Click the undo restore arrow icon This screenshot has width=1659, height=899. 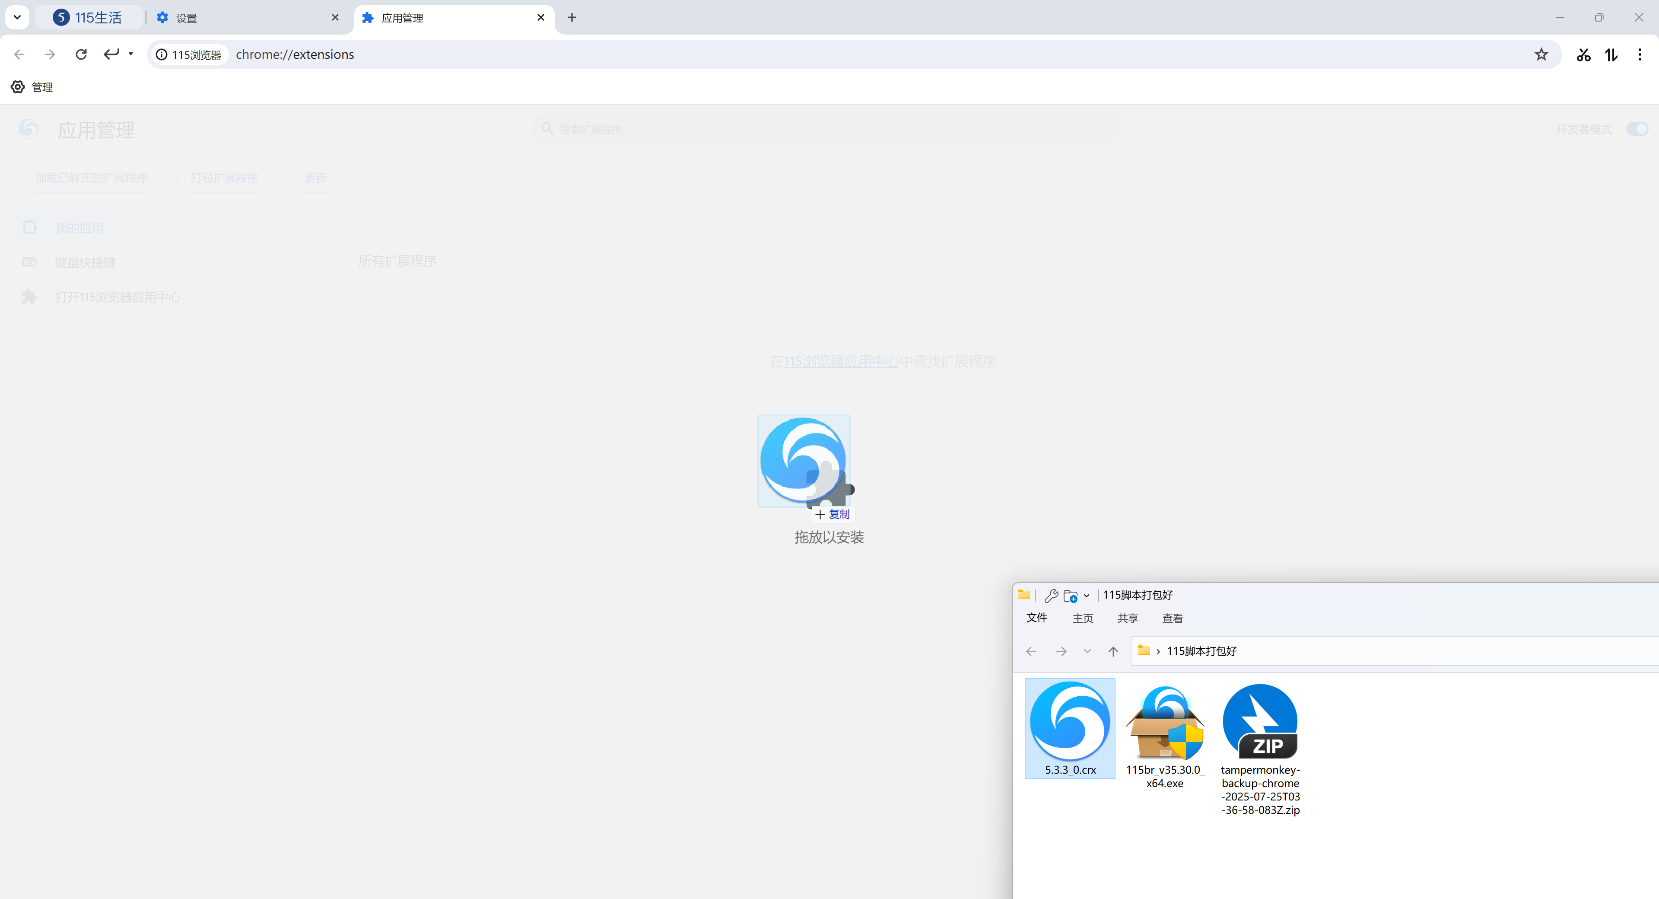(111, 54)
